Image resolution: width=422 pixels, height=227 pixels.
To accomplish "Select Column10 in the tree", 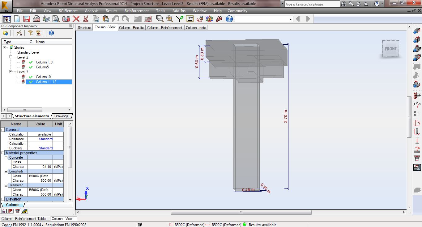I will (43, 77).
